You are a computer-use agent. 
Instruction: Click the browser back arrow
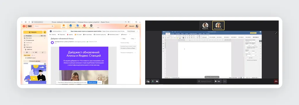[x=22, y=22]
